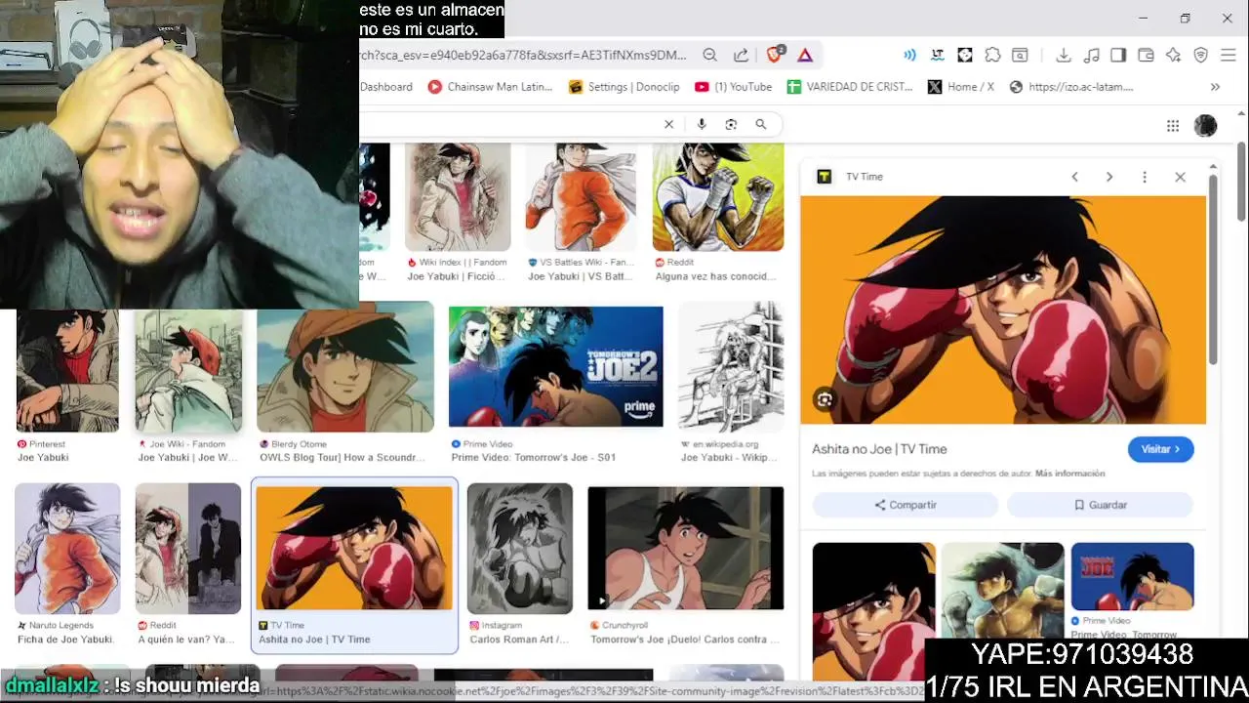Open the three-dot options in preview panel
Viewport: 1249px width, 703px height.
pos(1145,177)
